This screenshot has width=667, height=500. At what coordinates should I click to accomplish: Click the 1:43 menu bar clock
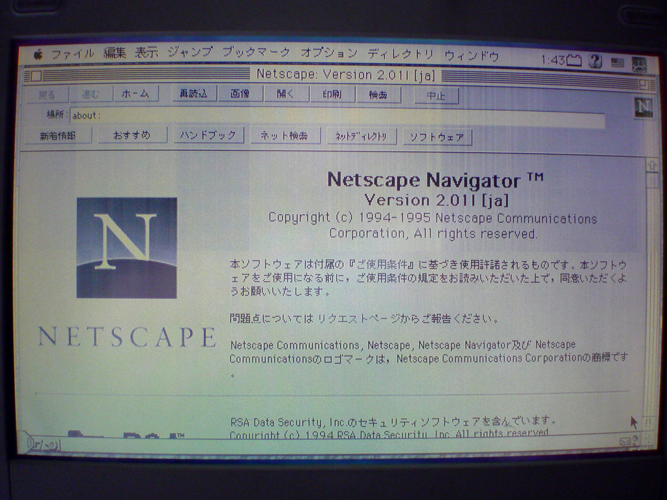[552, 59]
